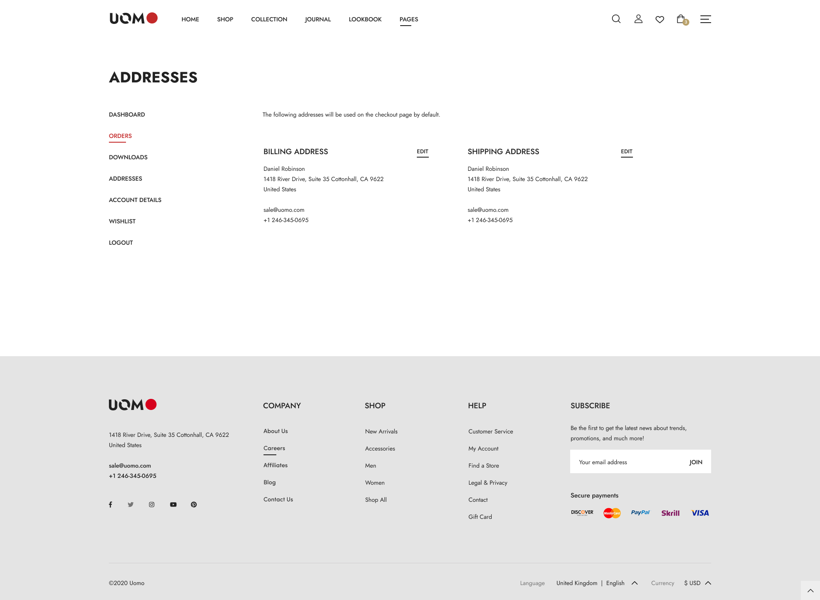Open wishlist heart icon in header
The image size is (820, 600).
(659, 19)
